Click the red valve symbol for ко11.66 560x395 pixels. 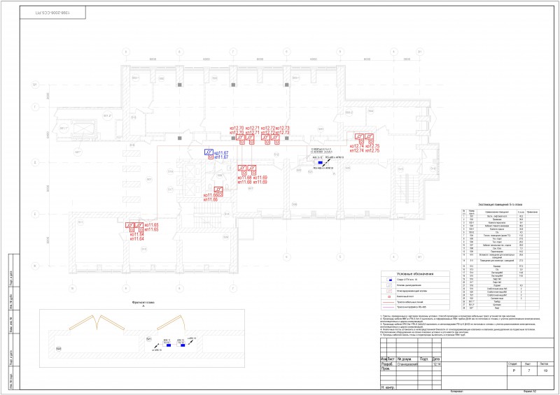[x=218, y=190]
